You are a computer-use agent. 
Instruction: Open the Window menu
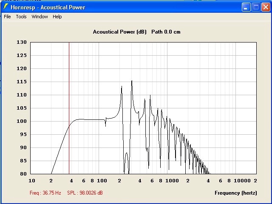pos(40,17)
